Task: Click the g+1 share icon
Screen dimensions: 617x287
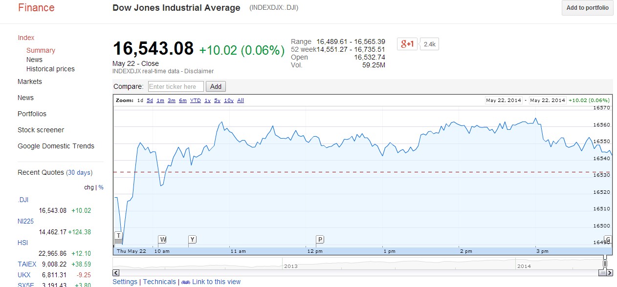Action: point(407,43)
